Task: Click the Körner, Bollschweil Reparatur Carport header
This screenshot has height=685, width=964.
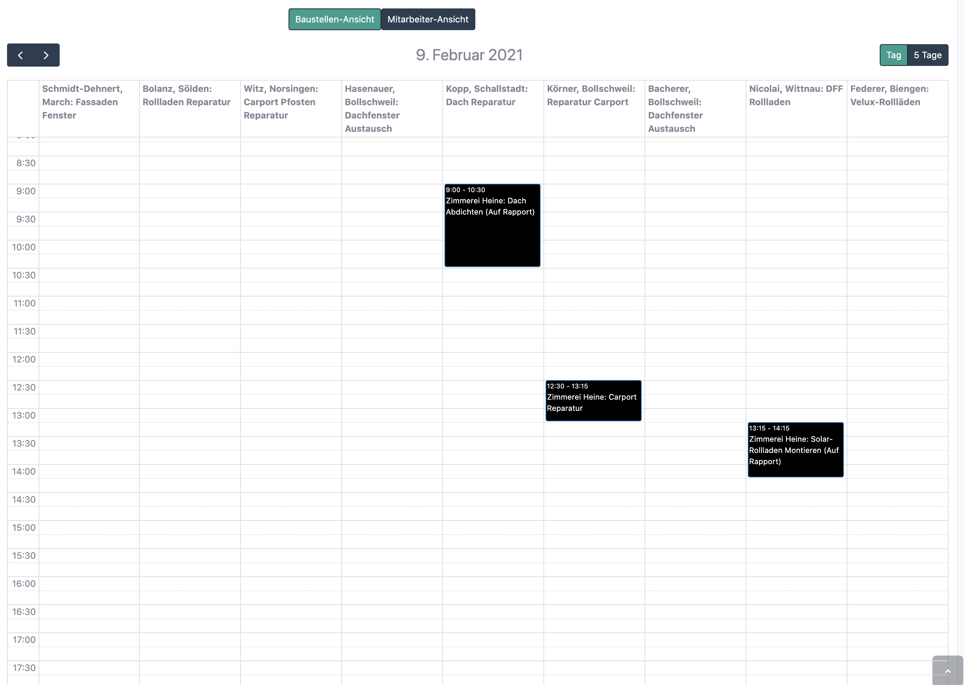Action: coord(590,95)
